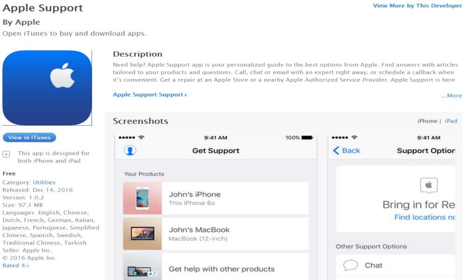
Task: Click the Apple Support page title
Action: point(42,8)
